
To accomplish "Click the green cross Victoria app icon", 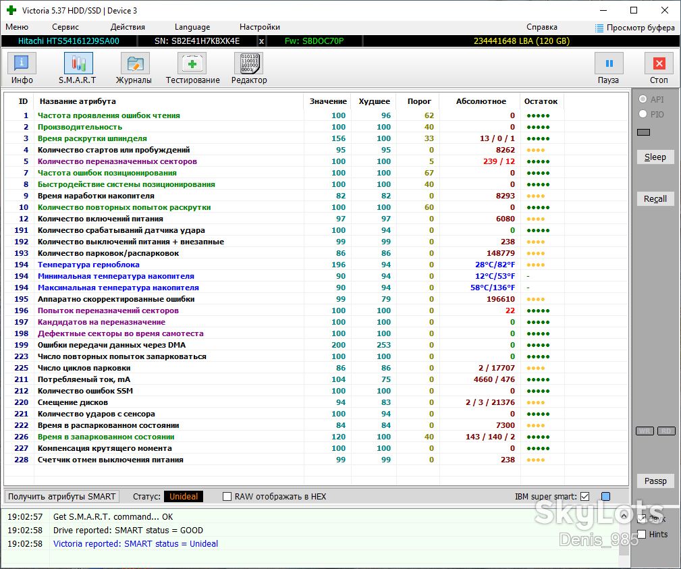I will point(11,10).
